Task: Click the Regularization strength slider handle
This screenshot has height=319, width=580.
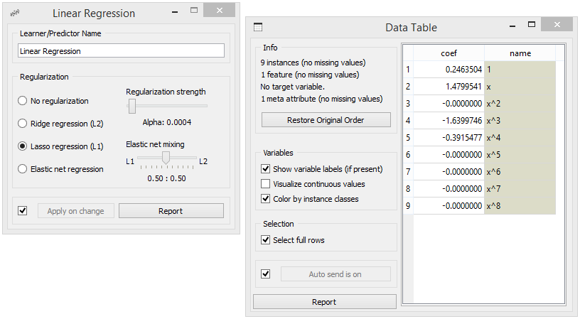Action: (132, 106)
